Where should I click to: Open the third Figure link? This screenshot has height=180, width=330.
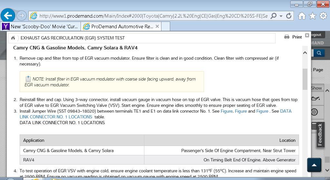tap(262, 111)
